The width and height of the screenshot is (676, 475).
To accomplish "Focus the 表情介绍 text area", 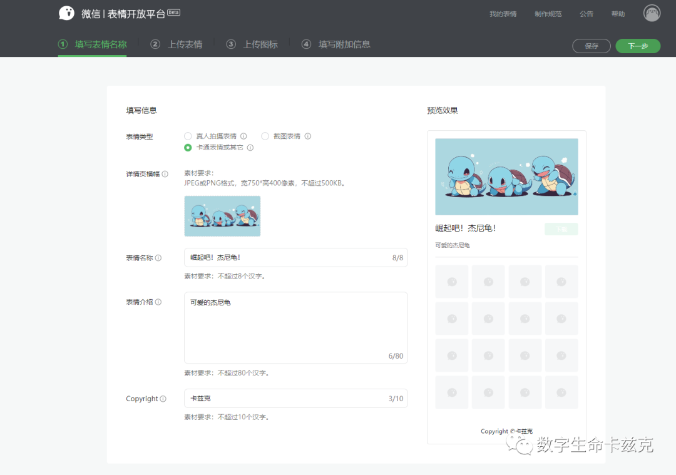I will [x=295, y=327].
